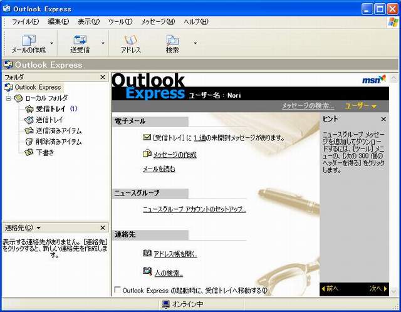Enable go to Inbox at startup checkbox
401x312 pixels.
tap(117, 289)
